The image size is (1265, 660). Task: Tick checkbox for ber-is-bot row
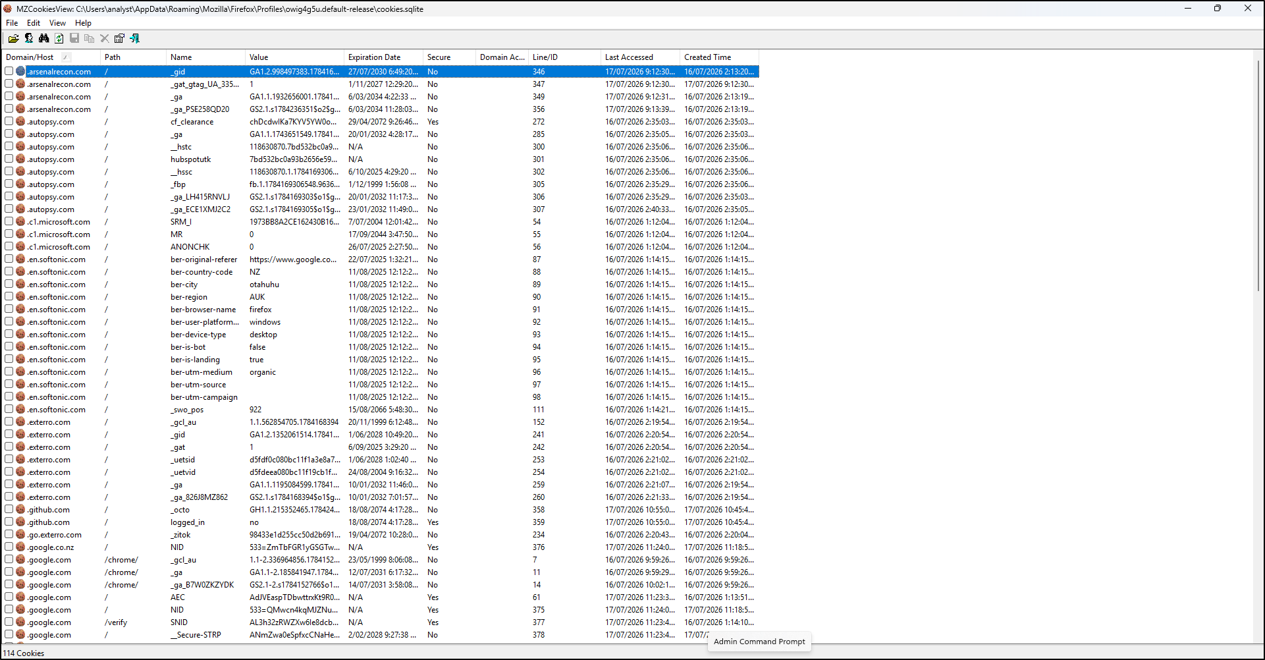tap(9, 346)
